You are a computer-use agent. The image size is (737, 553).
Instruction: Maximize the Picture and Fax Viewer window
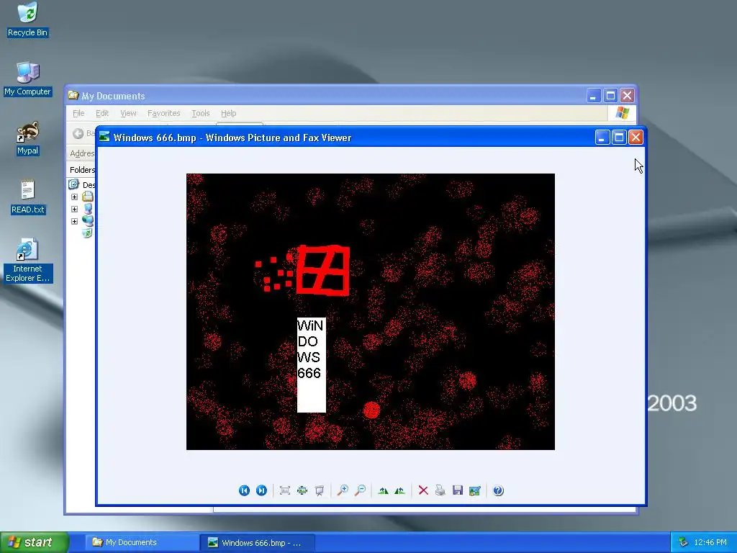[619, 138]
